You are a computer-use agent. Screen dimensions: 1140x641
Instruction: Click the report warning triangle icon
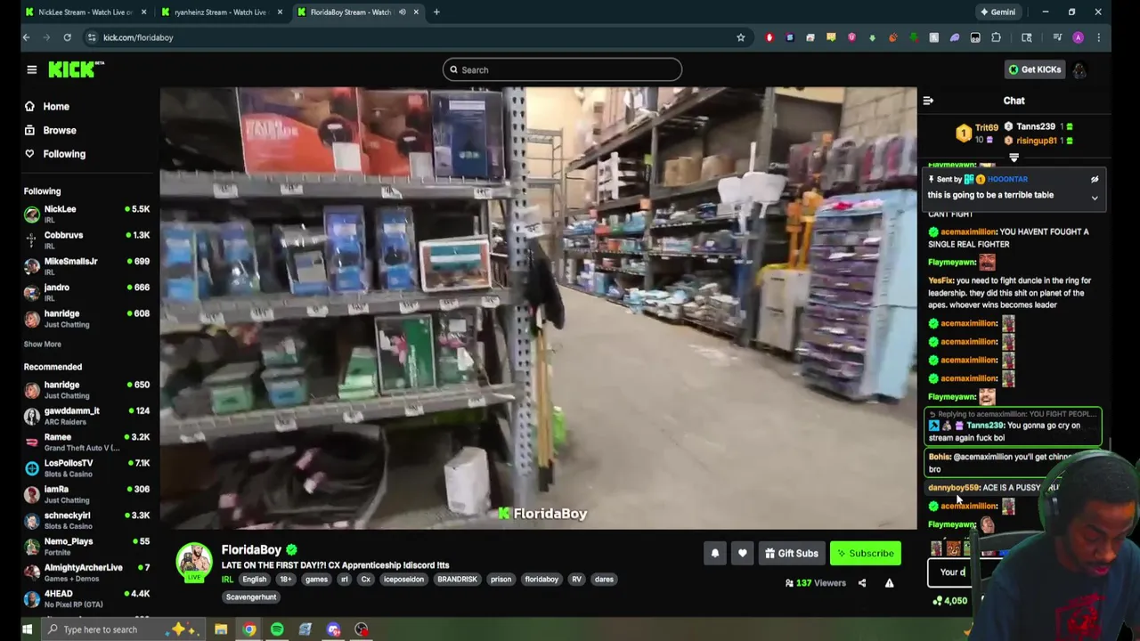pyautogui.click(x=889, y=583)
